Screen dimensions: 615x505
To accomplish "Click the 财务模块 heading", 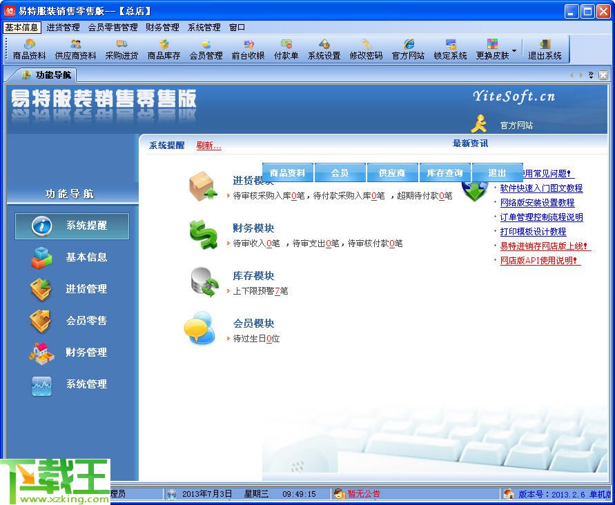I will pyautogui.click(x=253, y=228).
